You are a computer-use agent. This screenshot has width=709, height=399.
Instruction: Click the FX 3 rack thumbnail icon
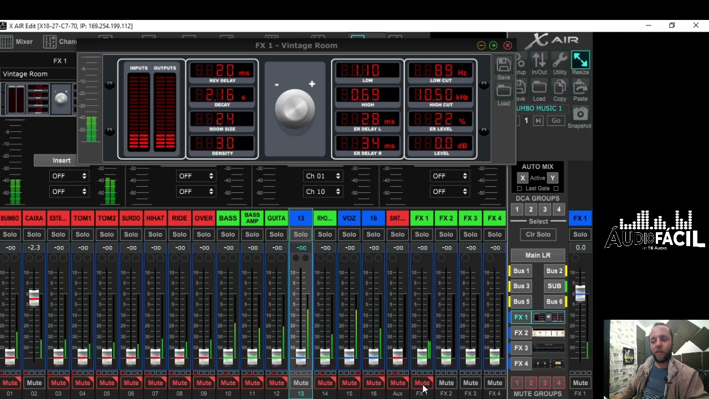(x=548, y=348)
